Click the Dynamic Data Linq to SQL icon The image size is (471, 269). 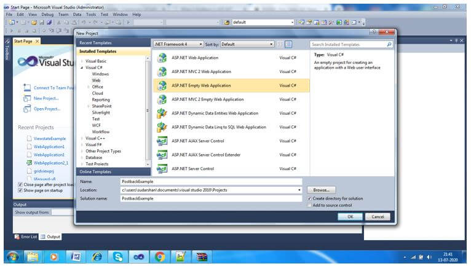pos(162,127)
